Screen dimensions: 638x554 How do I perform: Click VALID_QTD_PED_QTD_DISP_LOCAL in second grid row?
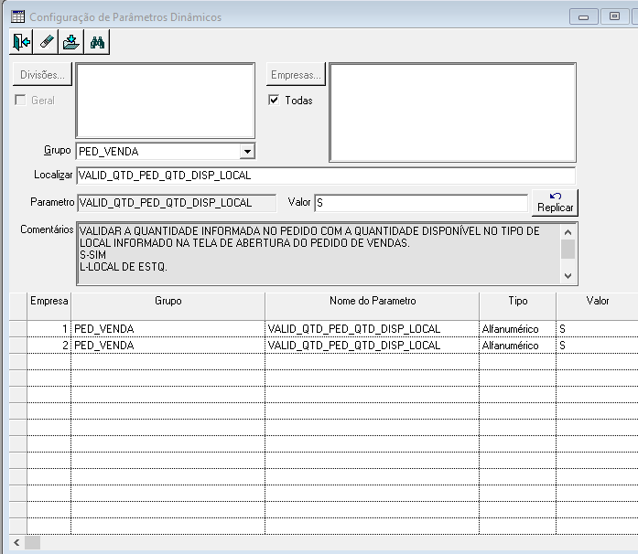click(x=373, y=345)
